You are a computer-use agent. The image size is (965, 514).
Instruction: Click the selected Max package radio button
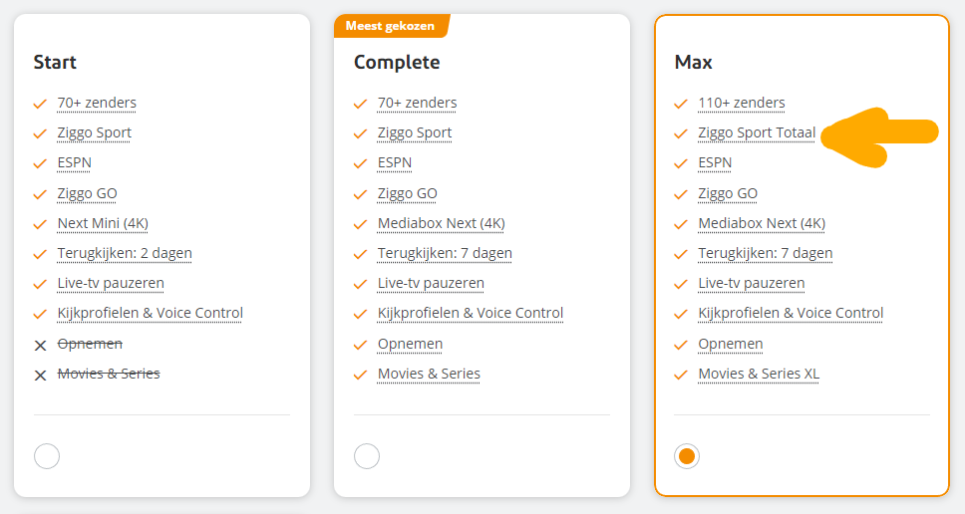(687, 456)
